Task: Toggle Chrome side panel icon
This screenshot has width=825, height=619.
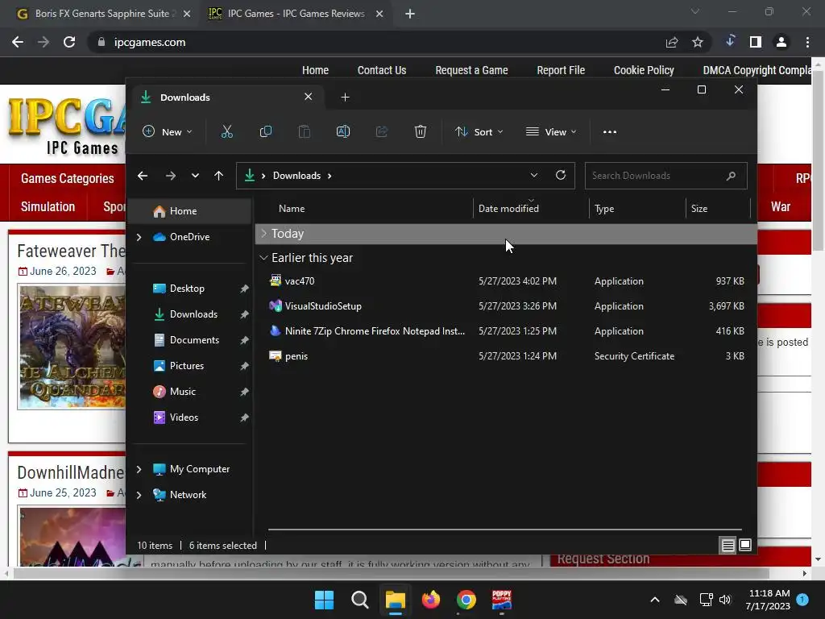Action: pyautogui.click(x=756, y=42)
